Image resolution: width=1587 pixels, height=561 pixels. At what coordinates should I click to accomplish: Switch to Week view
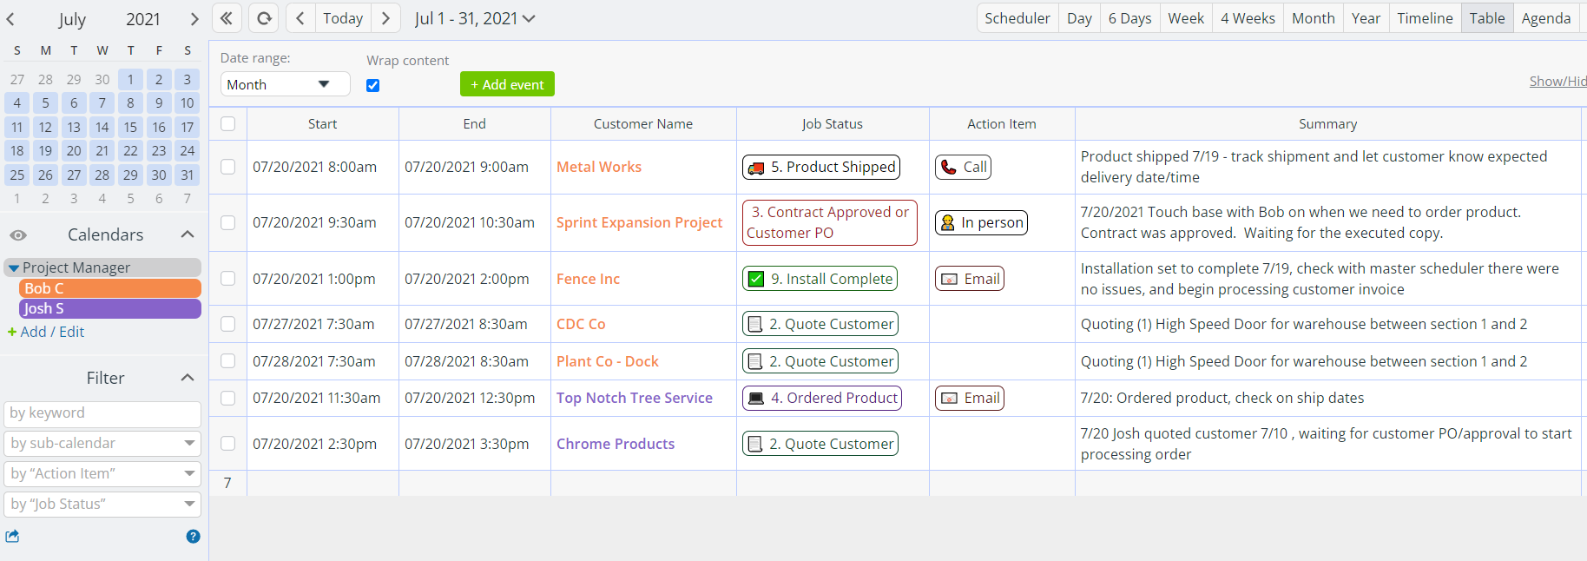[x=1186, y=18]
